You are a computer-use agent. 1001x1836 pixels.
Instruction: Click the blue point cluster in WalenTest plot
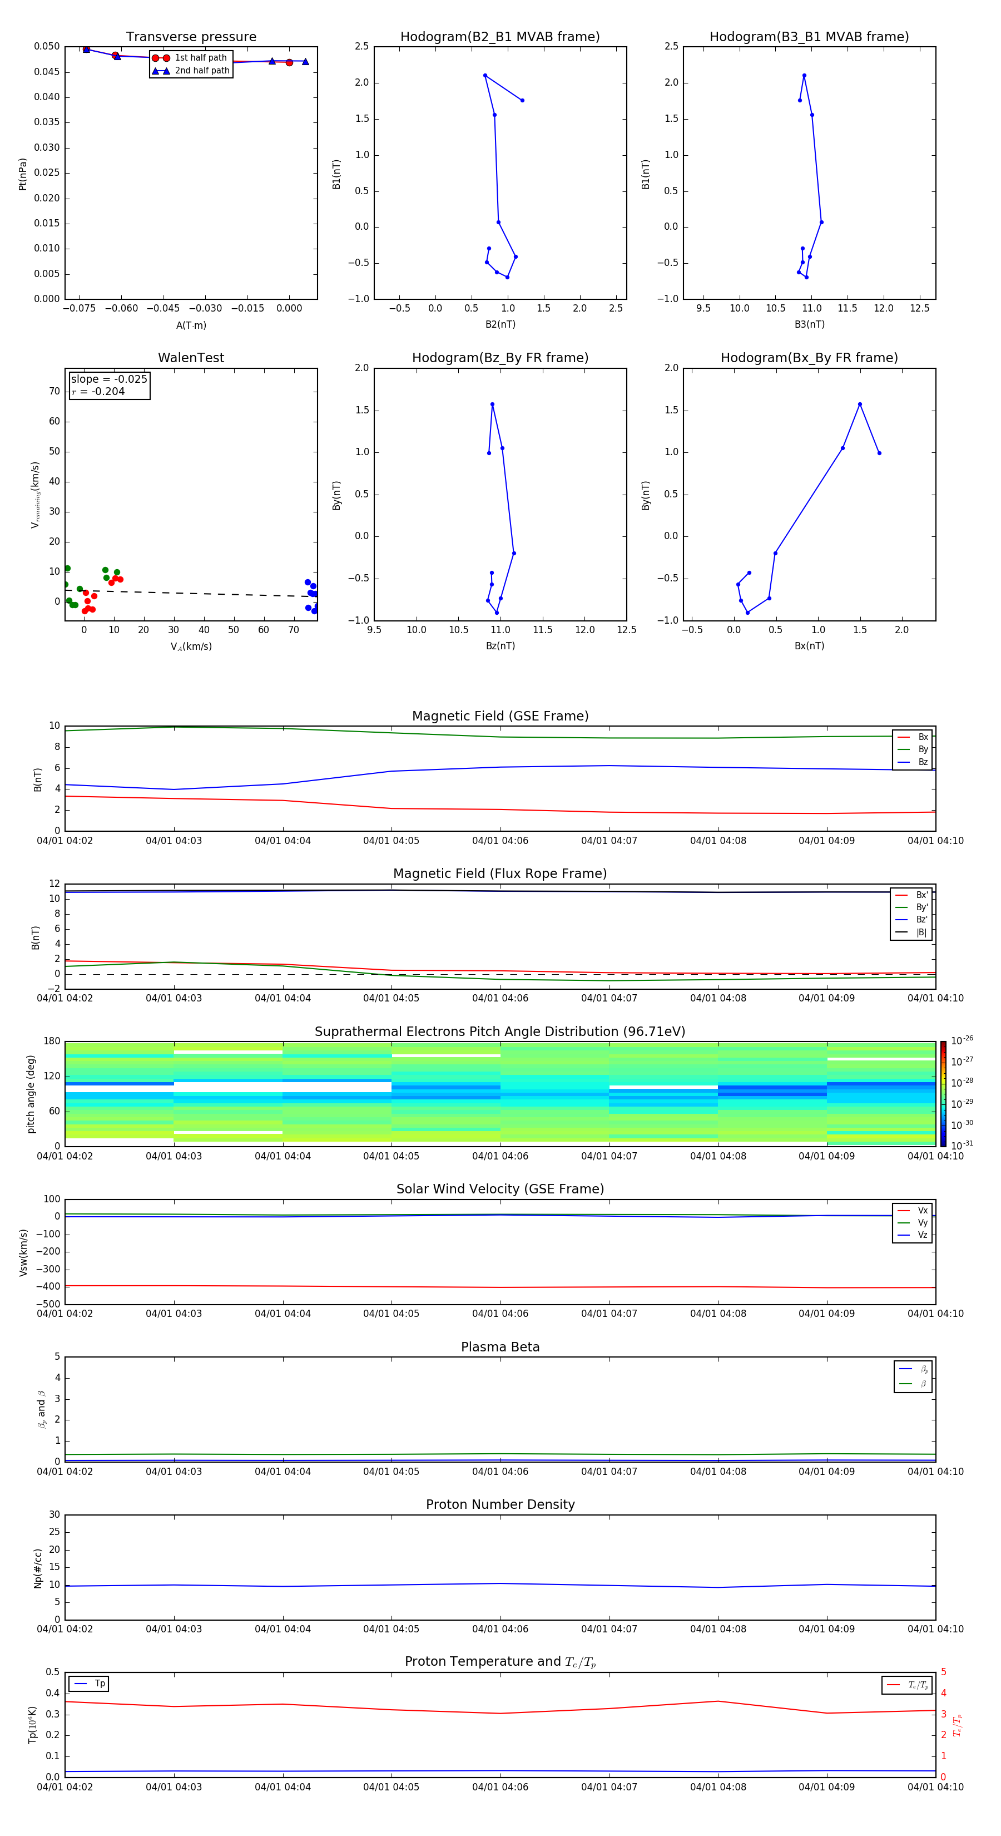(312, 596)
